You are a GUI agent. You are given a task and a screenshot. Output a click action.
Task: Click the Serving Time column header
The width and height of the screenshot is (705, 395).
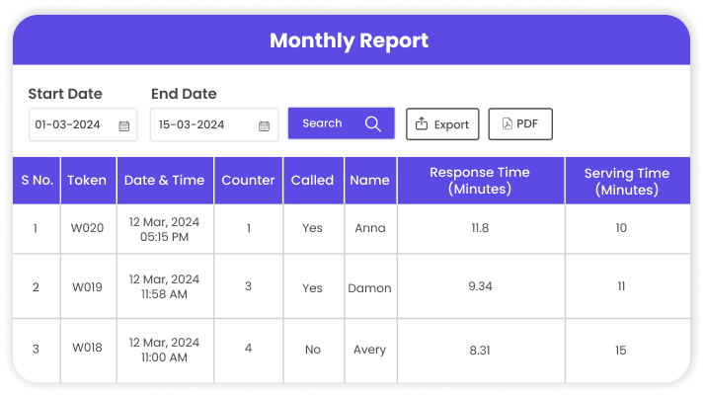tap(626, 181)
